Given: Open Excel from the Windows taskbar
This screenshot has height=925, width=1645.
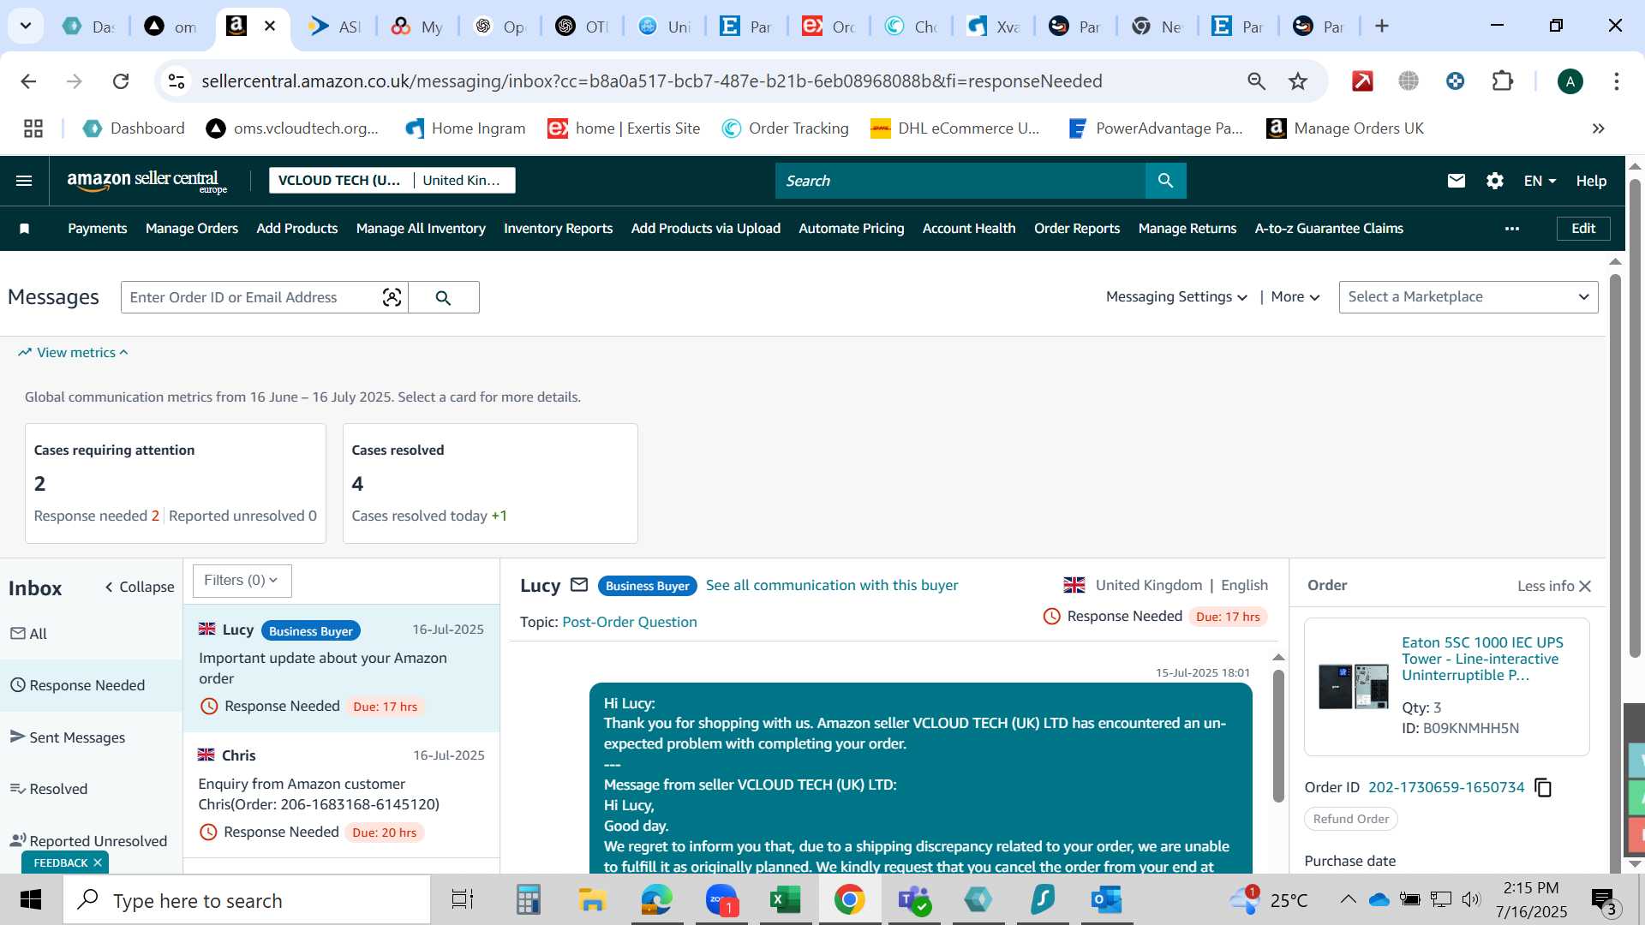Looking at the screenshot, I should (785, 900).
